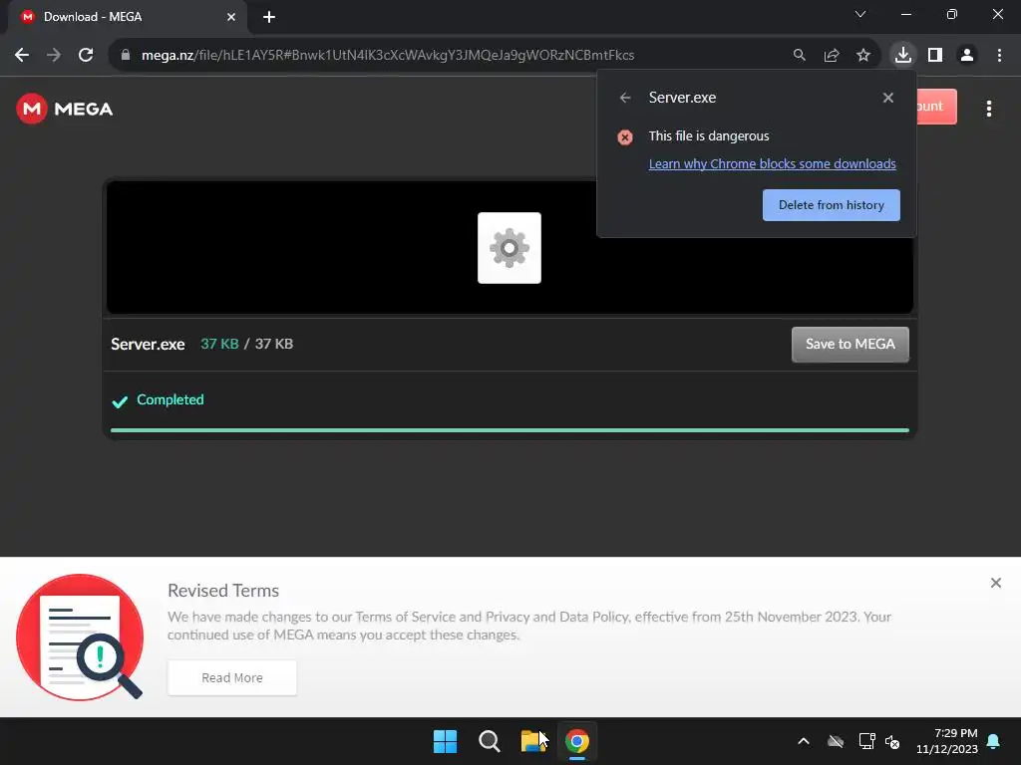
Task: Click the red dangerous file warning icon
Action: 625,137
